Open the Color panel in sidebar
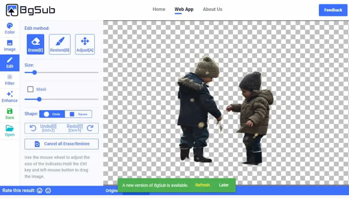Image resolution: width=349 pixels, height=198 pixels. [10, 29]
